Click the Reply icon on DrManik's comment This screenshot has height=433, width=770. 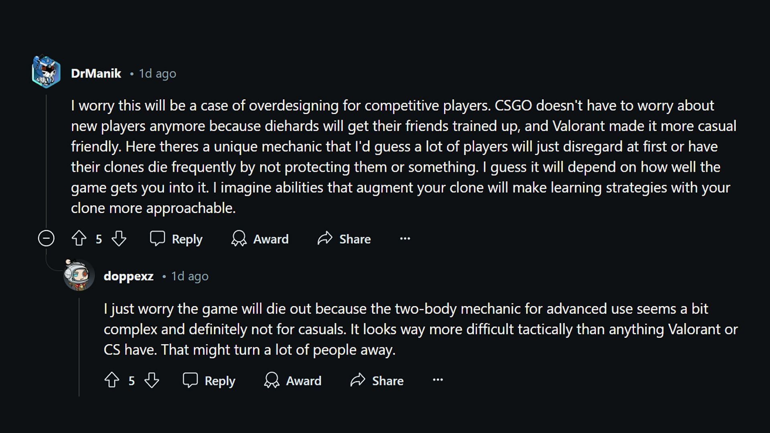(156, 239)
